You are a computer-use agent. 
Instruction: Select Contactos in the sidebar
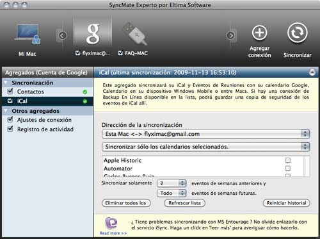[47, 92]
